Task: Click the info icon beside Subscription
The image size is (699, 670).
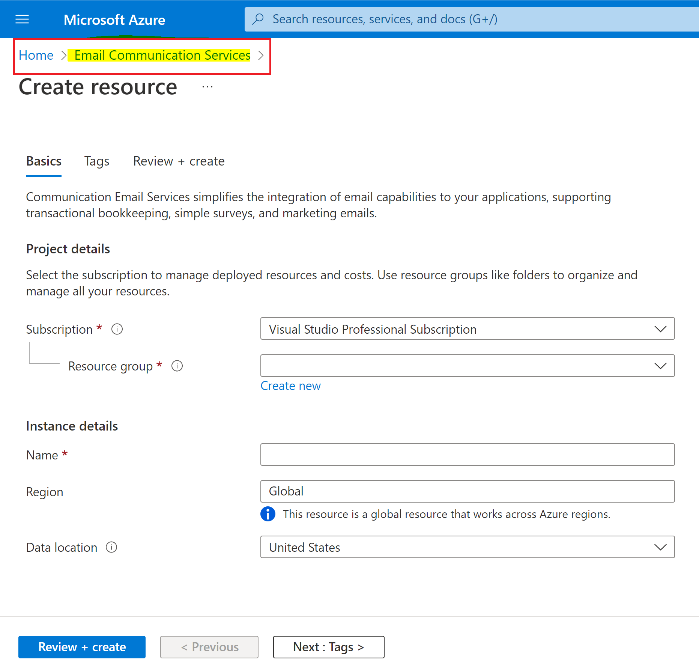Action: pos(117,329)
